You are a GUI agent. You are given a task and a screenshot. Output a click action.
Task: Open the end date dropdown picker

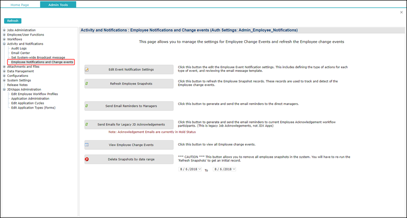pyautogui.click(x=234, y=169)
